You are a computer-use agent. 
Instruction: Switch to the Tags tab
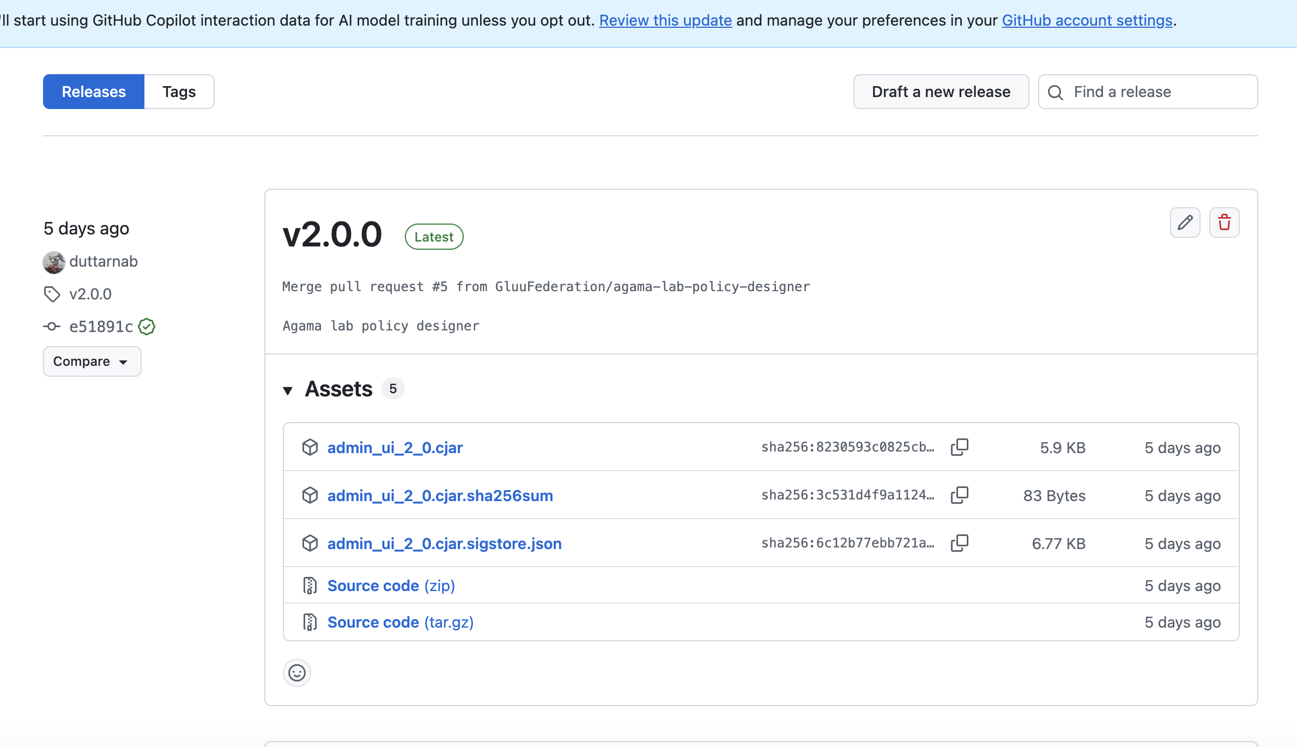179,92
